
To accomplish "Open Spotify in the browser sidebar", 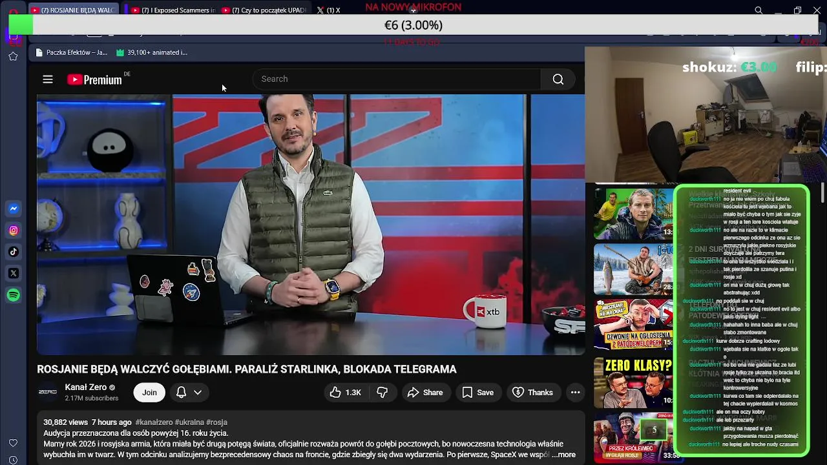I will click(14, 295).
